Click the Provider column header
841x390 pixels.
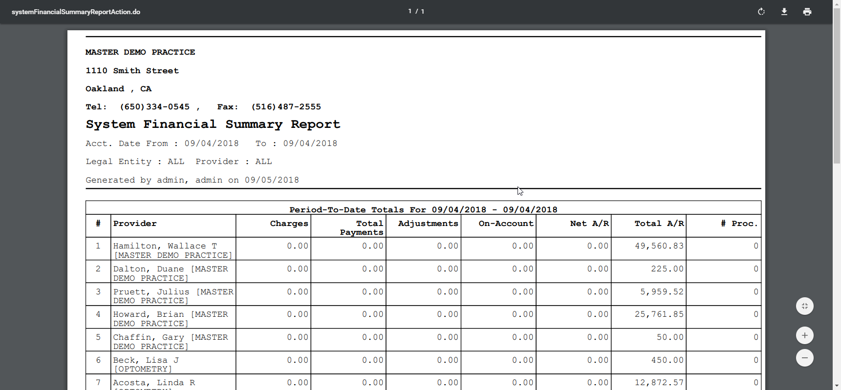click(135, 224)
